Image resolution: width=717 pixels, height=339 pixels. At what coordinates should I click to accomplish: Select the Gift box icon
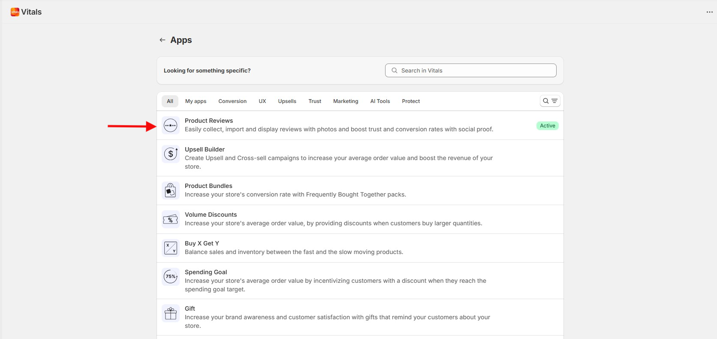point(171,313)
